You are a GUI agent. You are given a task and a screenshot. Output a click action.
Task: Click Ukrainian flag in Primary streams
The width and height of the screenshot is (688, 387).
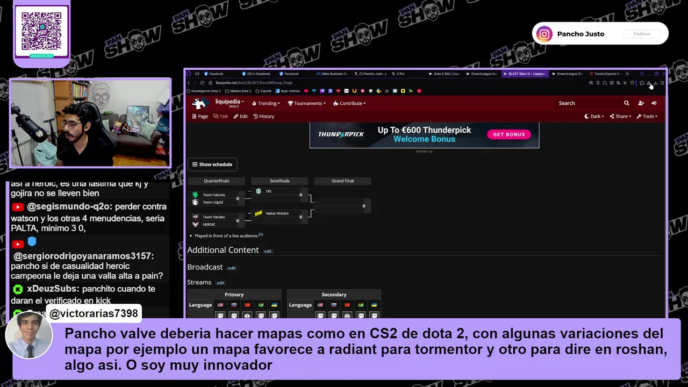(x=274, y=305)
